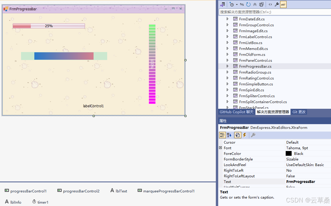The image size is (331, 206).
Task: Click the form's right-edge resize handle
Action: coord(185,60)
